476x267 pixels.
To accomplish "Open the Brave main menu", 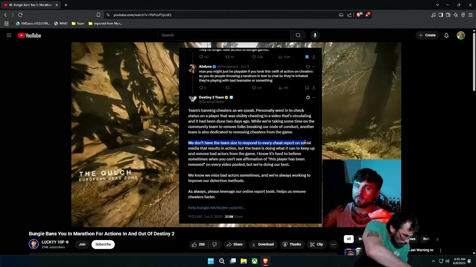I will 470,15.
